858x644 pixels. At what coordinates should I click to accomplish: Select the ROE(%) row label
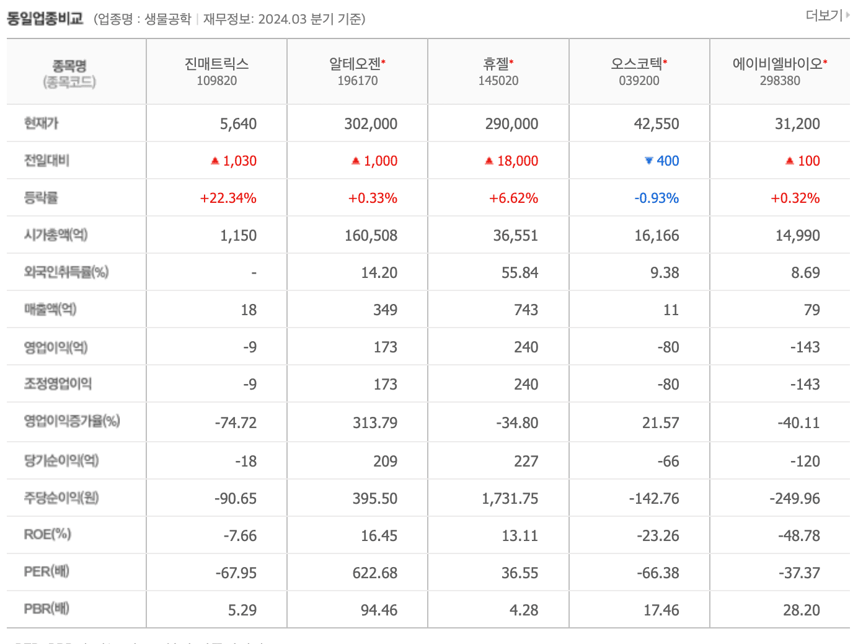(x=47, y=534)
